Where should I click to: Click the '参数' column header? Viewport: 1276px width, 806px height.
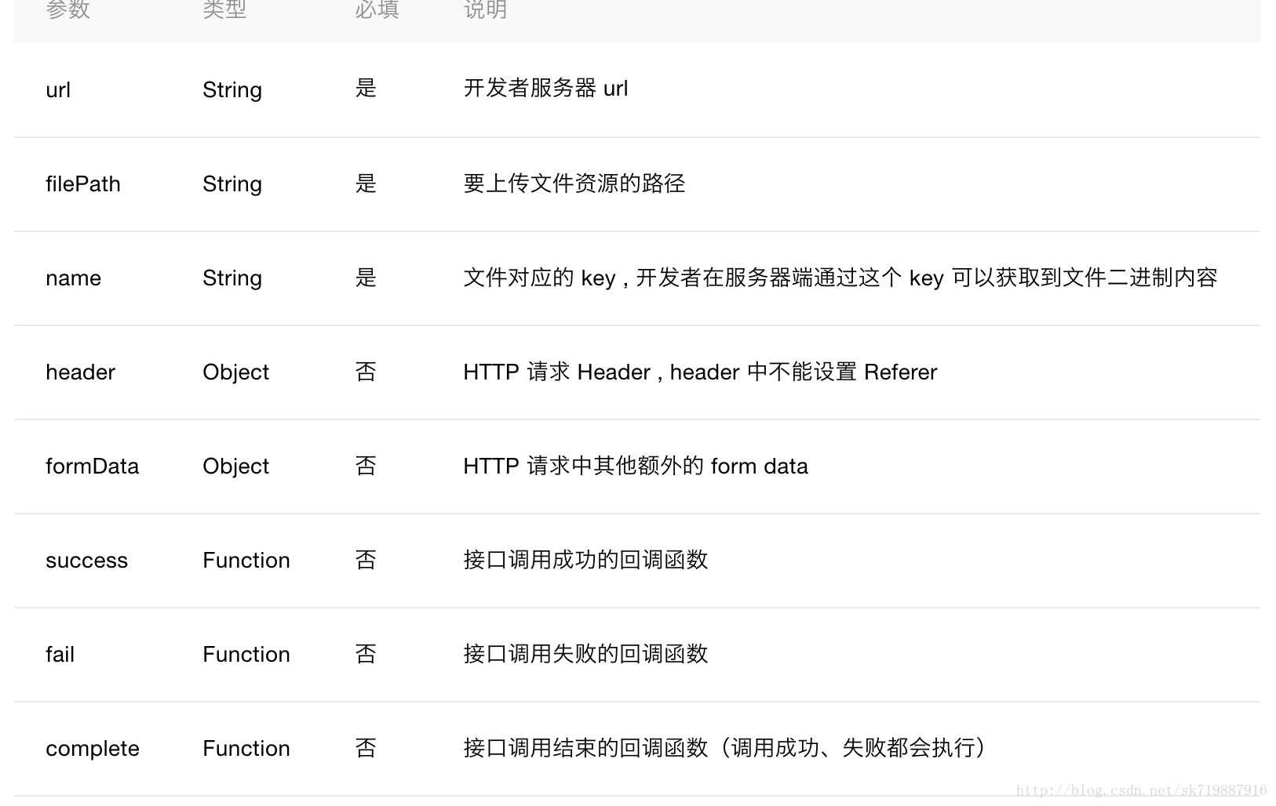point(68,9)
